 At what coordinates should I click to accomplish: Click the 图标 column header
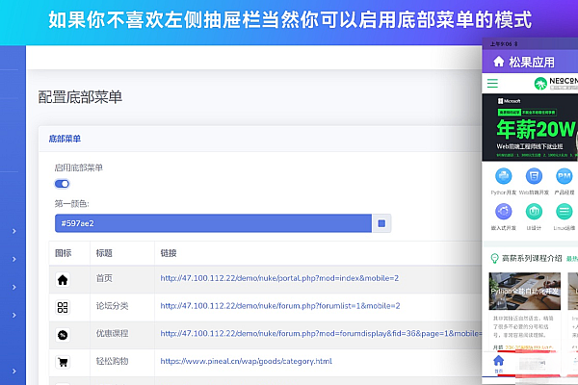tap(63, 253)
